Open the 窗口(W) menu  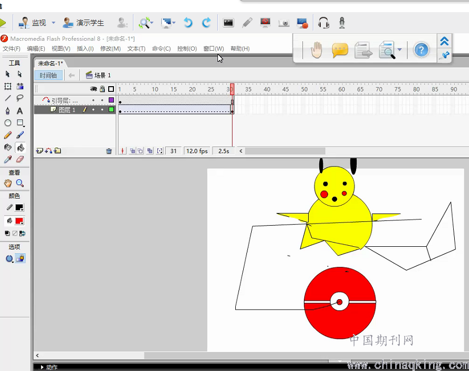tap(214, 49)
